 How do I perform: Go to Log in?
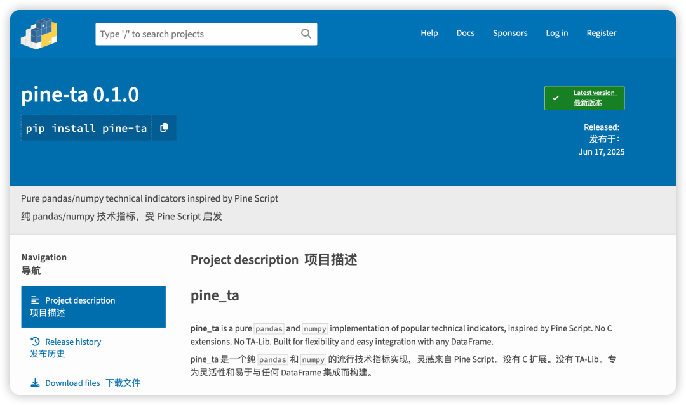(x=556, y=33)
